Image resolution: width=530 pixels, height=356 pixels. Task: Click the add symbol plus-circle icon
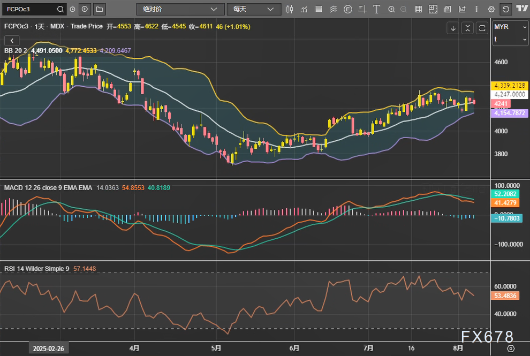point(85,9)
